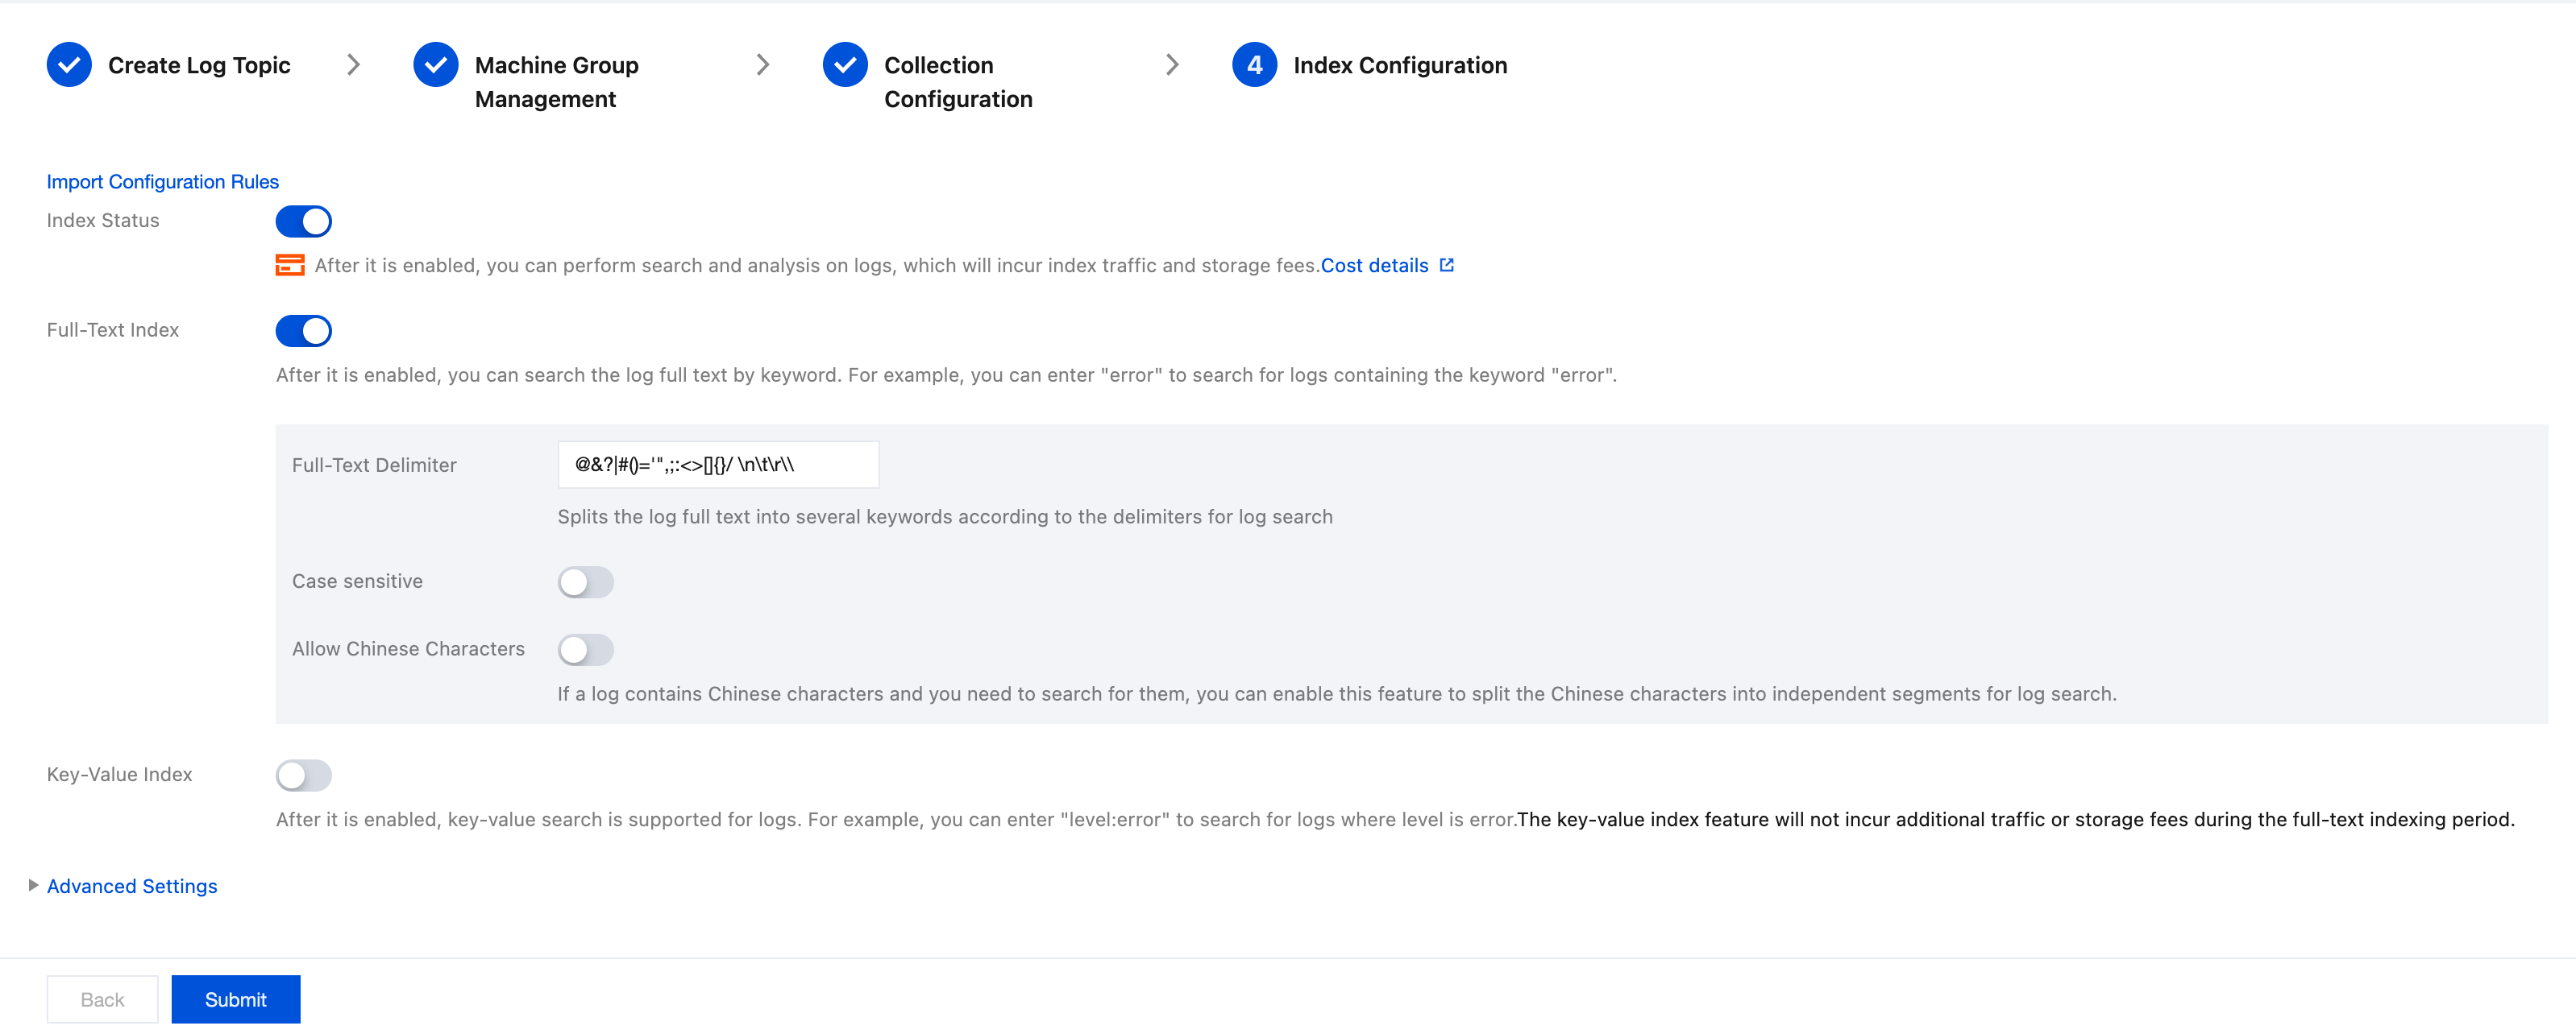Click the key-value index fee notice text
The width and height of the screenshot is (2576, 1034).
2015,821
